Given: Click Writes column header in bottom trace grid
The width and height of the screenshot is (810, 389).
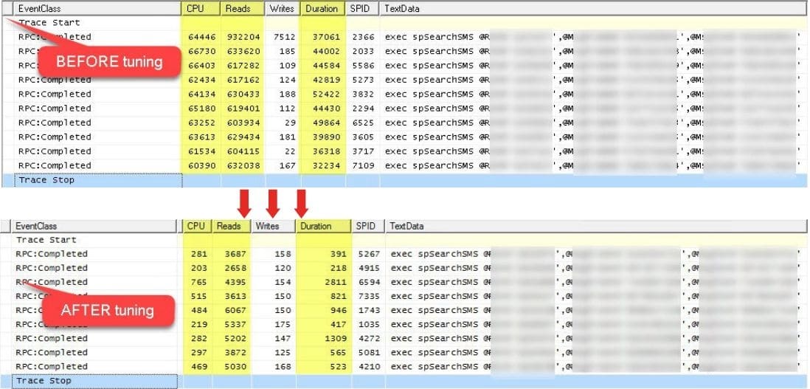Looking at the screenshot, I should click(273, 227).
